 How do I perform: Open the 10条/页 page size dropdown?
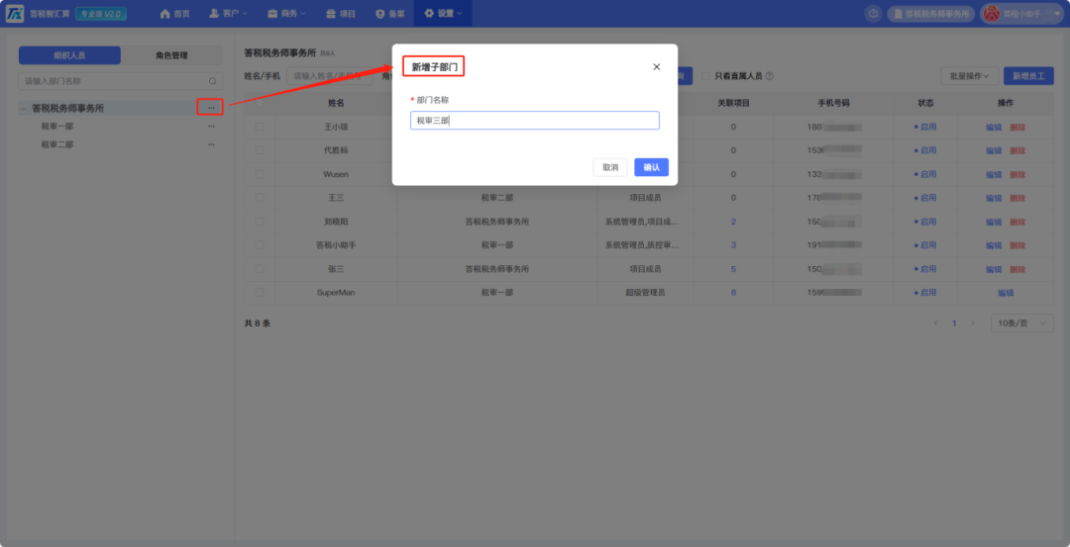coord(1021,323)
